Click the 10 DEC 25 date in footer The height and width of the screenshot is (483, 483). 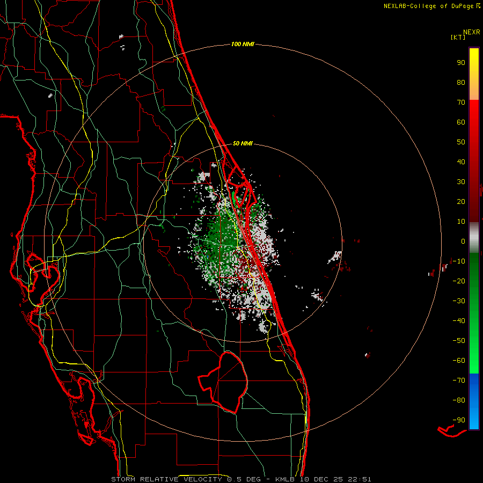point(321,479)
